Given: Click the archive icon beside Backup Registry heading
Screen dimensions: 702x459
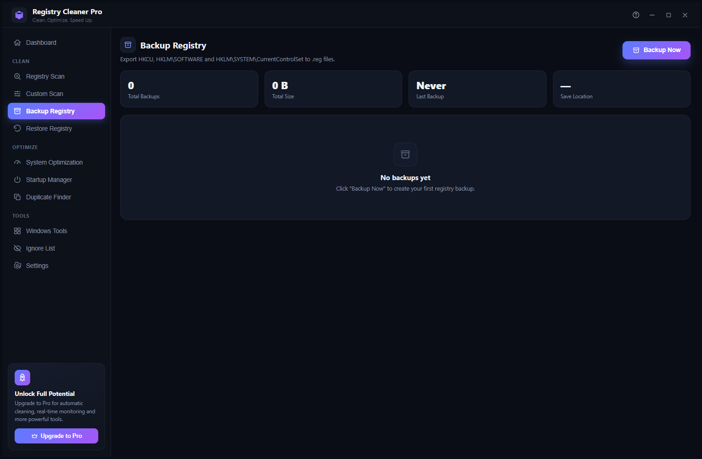Looking at the screenshot, I should coord(128,45).
